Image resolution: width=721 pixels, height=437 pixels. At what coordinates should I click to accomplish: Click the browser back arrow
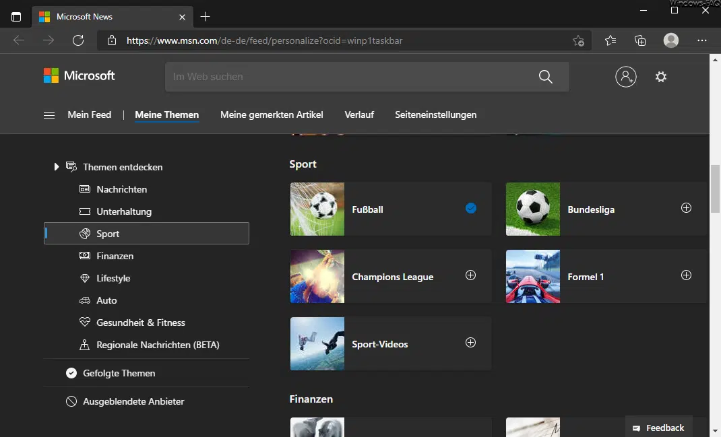pyautogui.click(x=19, y=40)
